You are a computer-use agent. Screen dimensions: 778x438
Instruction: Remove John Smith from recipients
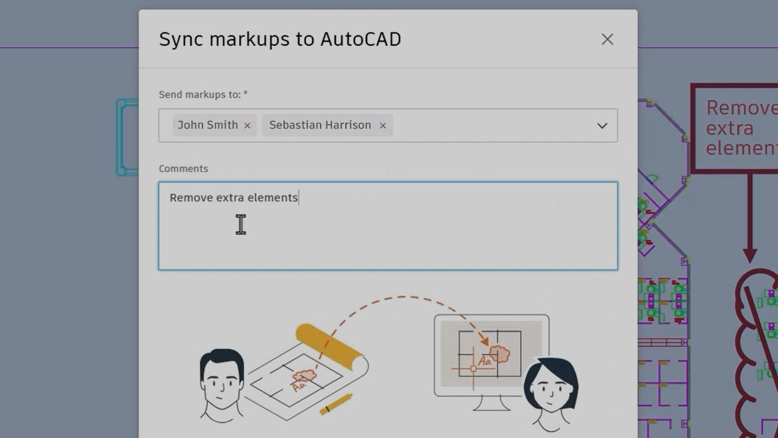(247, 125)
